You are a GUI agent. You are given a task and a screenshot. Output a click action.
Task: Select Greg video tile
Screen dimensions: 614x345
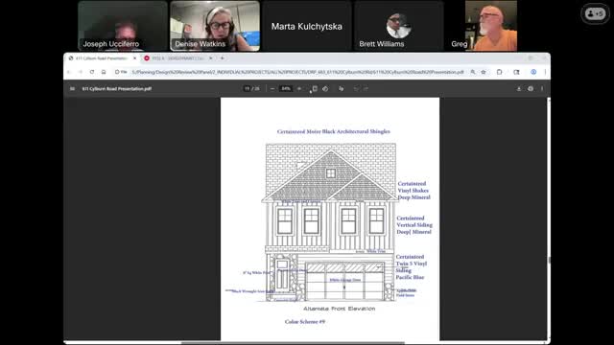pyautogui.click(x=491, y=26)
